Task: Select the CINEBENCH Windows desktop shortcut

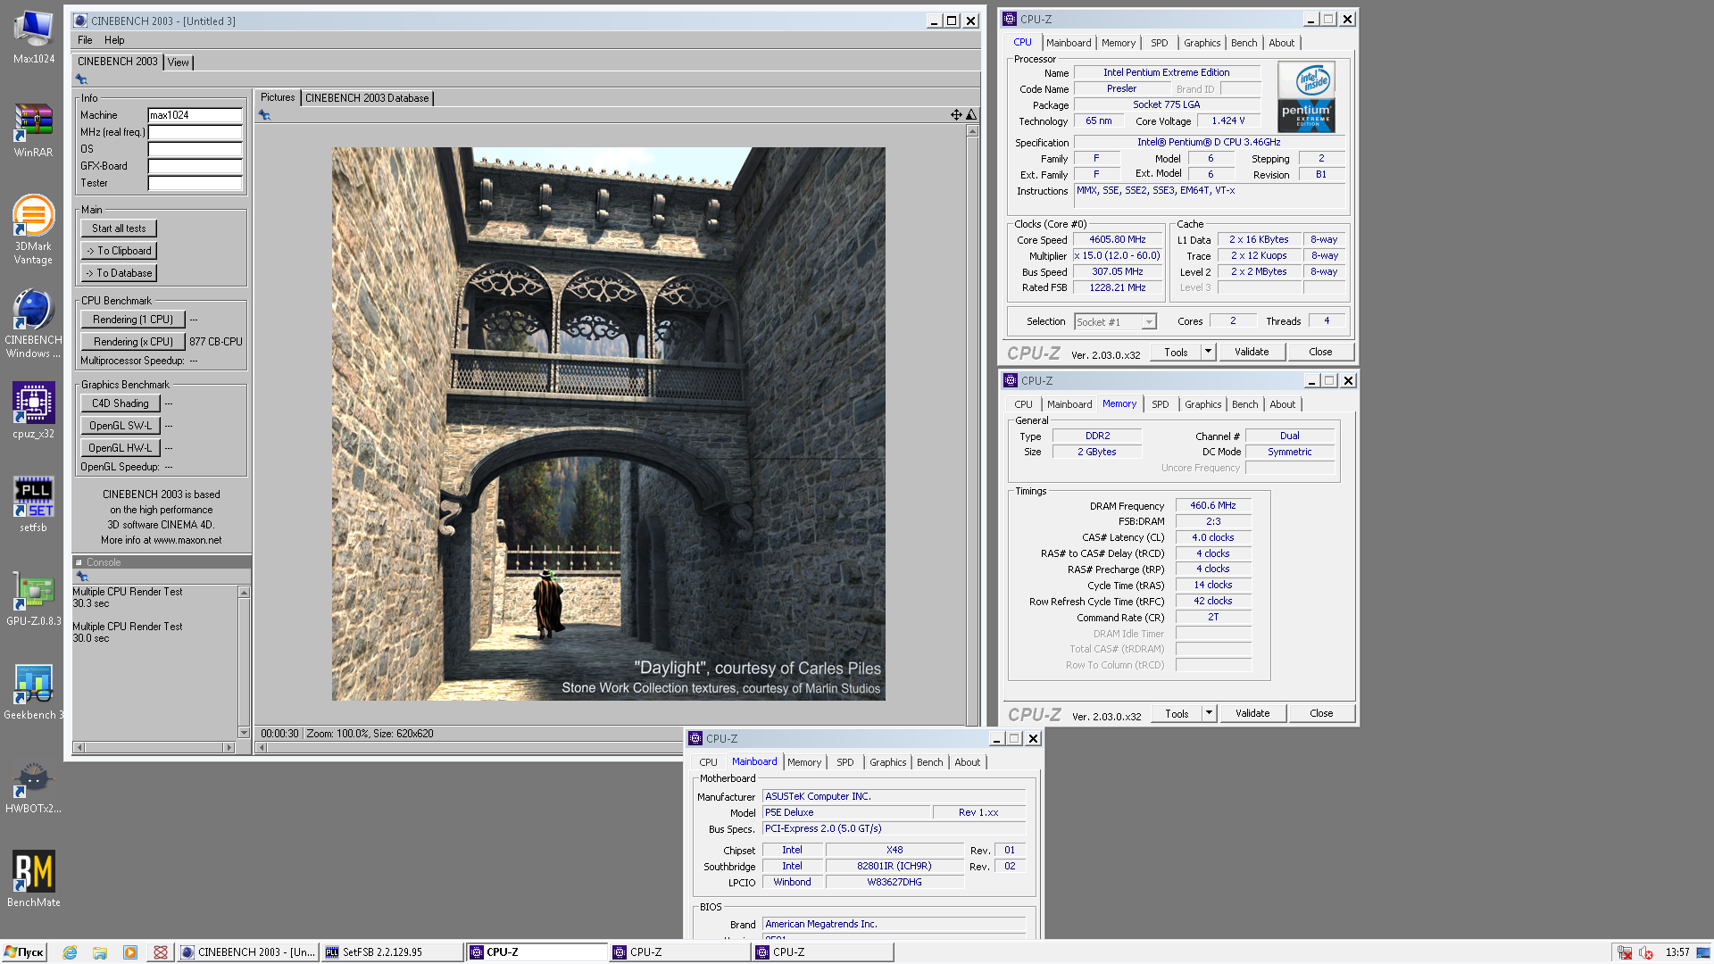Action: (33, 323)
